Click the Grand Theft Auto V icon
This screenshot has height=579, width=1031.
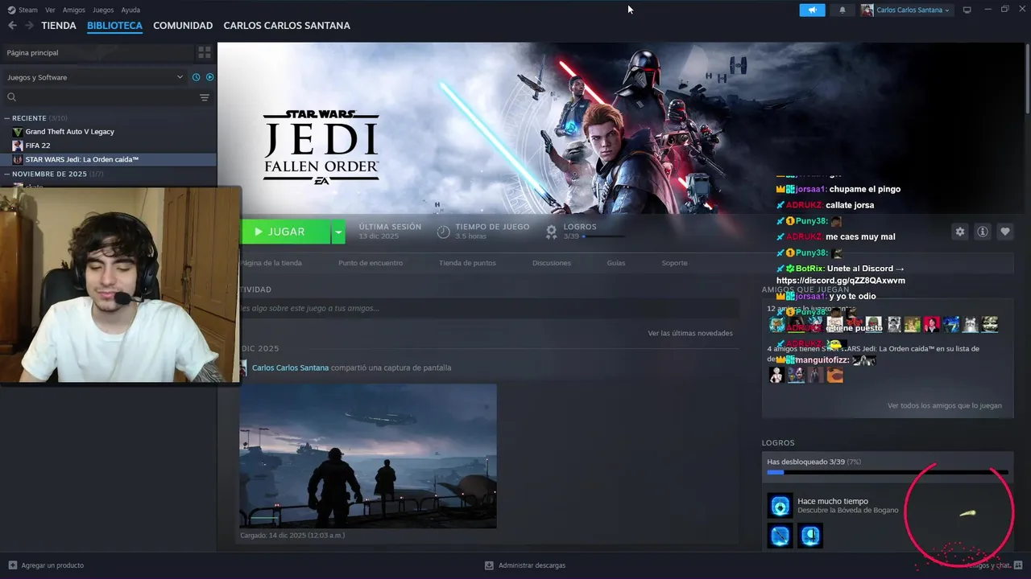pos(18,131)
